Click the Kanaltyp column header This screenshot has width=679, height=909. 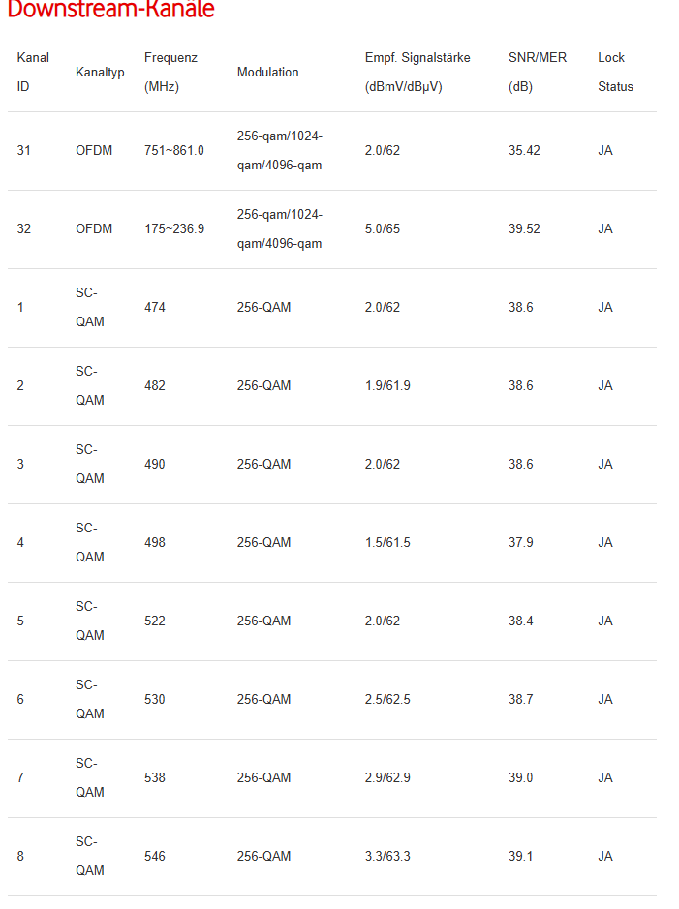(100, 73)
